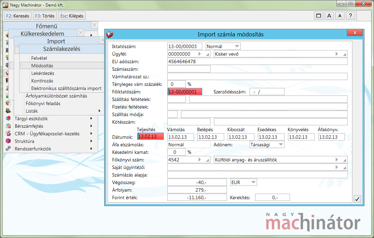
Task: Confirm form with the checkmark button
Action: (x=357, y=199)
